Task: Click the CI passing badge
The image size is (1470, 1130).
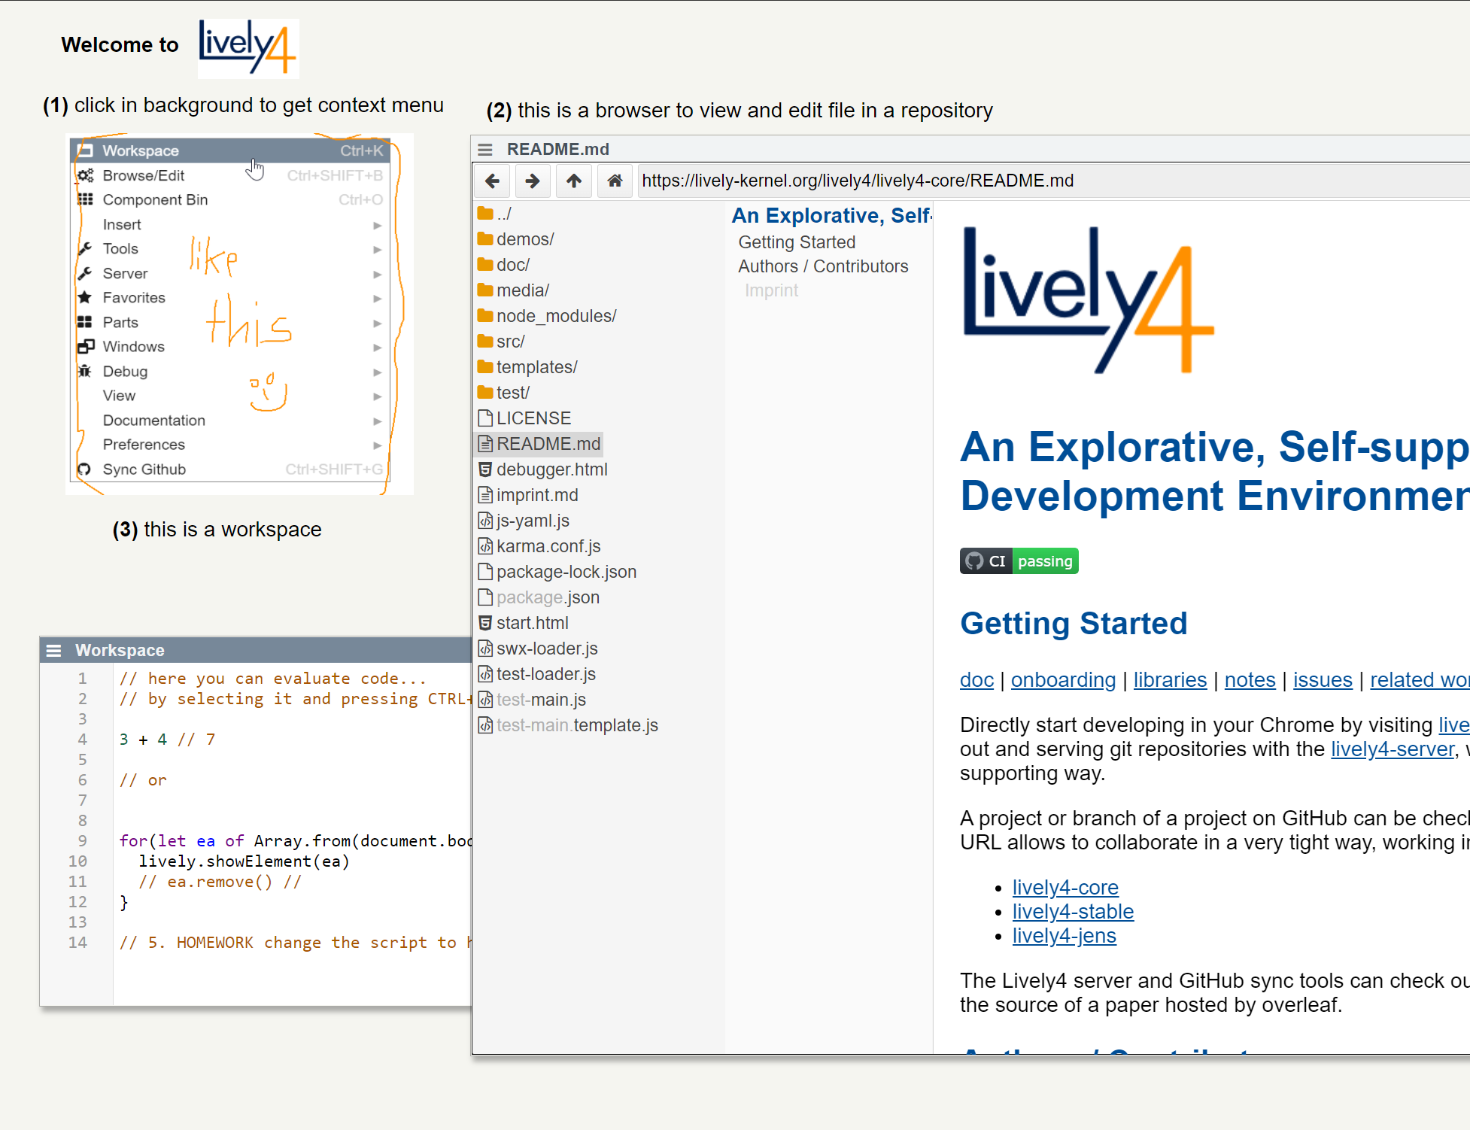Action: click(x=1019, y=561)
